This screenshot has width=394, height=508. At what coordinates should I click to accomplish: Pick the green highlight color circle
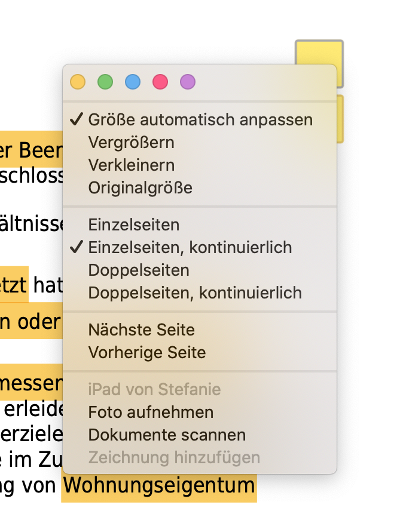click(x=105, y=82)
